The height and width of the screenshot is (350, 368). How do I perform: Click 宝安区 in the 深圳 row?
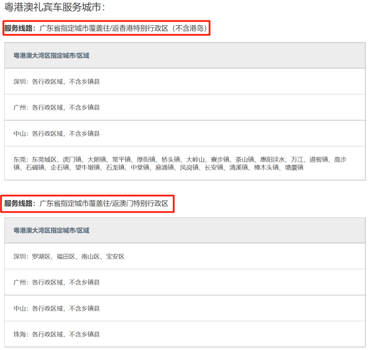coord(115,256)
